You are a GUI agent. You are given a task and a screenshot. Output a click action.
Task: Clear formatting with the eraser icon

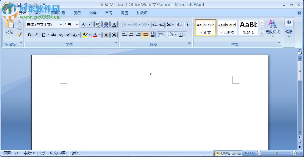tap(98, 25)
